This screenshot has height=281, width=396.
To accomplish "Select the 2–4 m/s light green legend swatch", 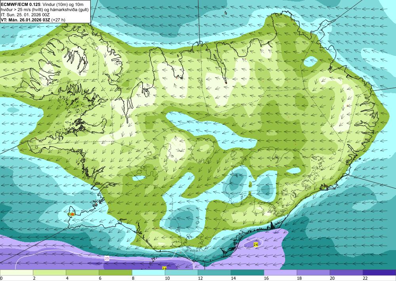I will click(x=49, y=273).
